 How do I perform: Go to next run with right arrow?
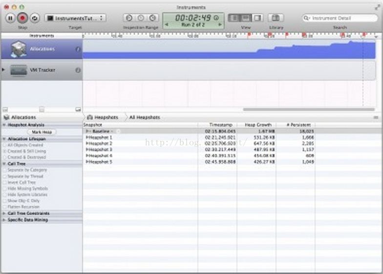[220, 24]
